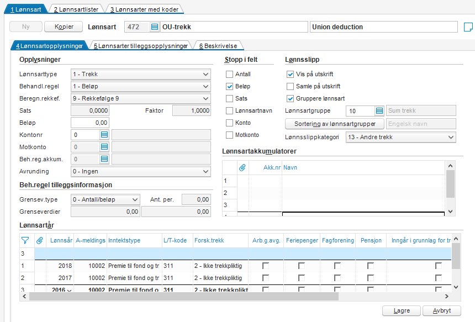The image size is (475, 322).
Task: Click the Kopier button
Action: [64, 27]
